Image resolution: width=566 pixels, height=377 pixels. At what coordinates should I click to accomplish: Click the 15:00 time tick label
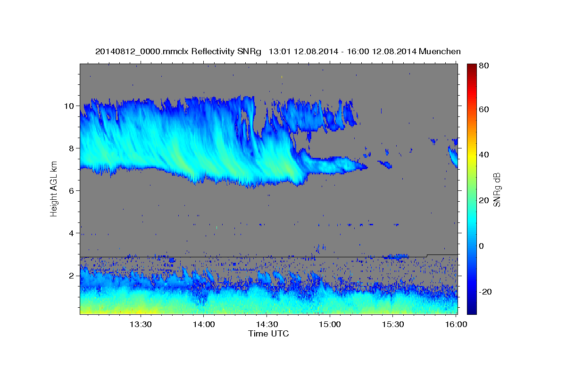pos(330,325)
